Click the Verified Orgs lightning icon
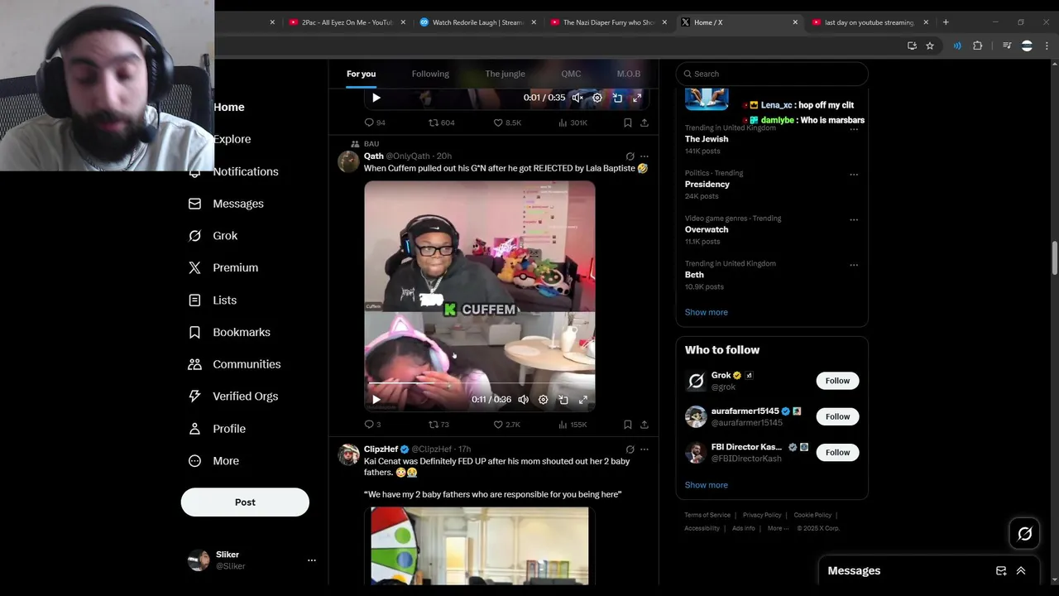The image size is (1059, 596). click(x=194, y=397)
